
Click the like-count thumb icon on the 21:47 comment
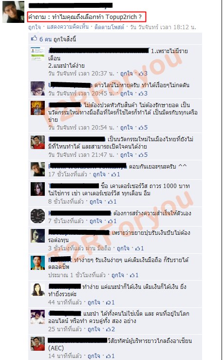tap(141, 155)
